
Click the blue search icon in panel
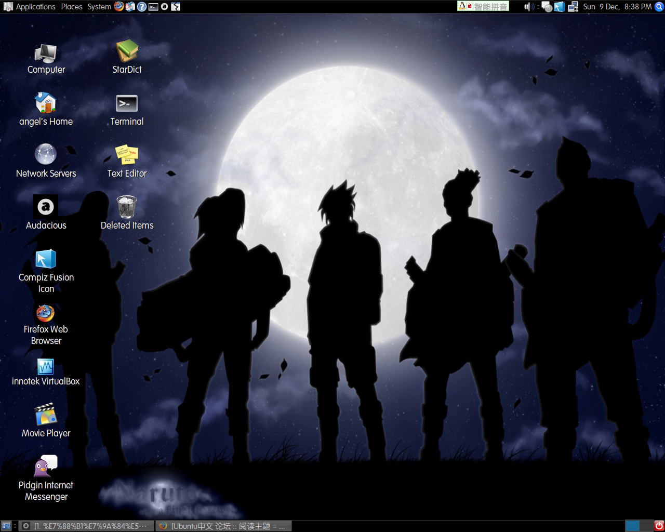[659, 7]
